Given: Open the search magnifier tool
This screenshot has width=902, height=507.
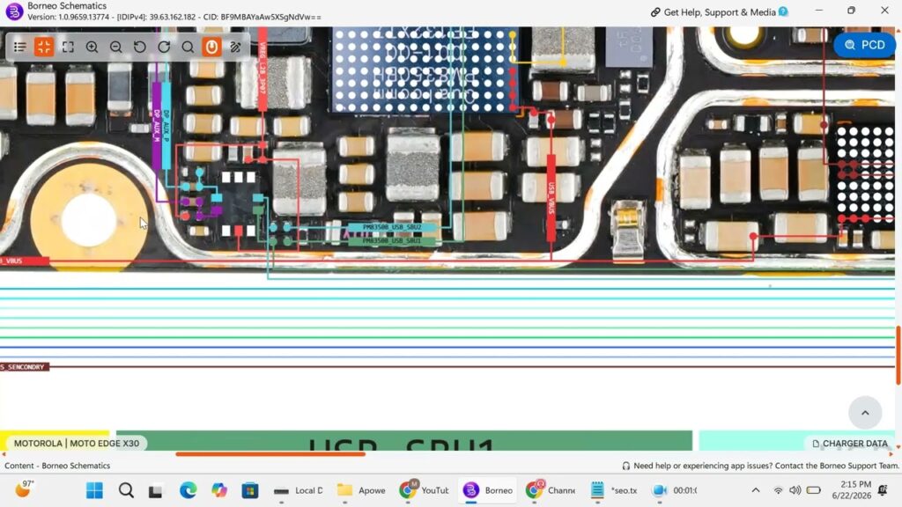Looking at the screenshot, I should 188,48.
